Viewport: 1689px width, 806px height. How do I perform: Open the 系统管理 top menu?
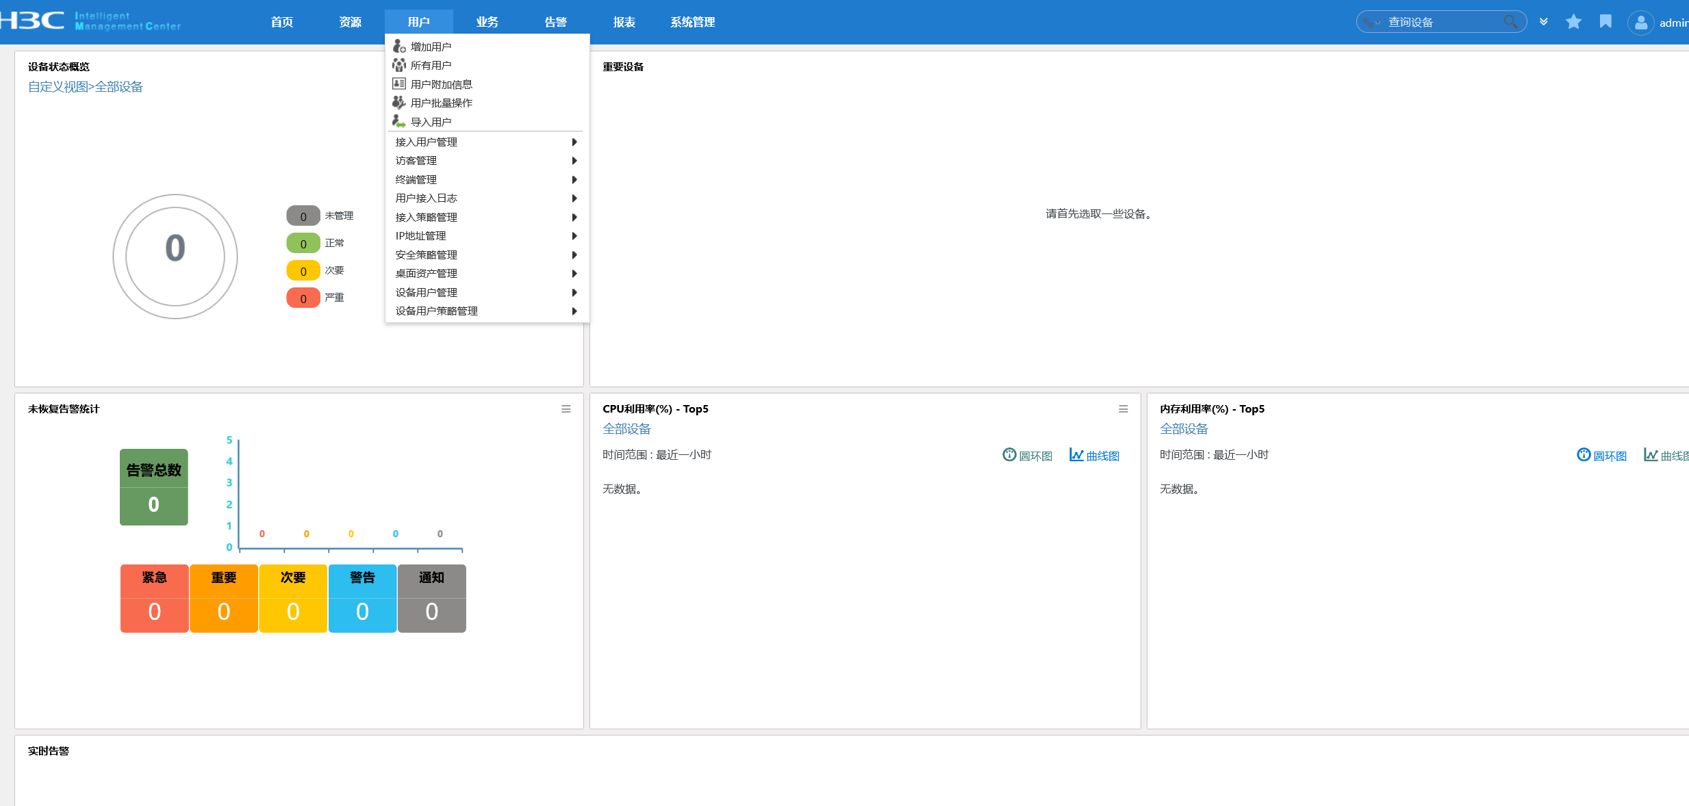(x=692, y=22)
